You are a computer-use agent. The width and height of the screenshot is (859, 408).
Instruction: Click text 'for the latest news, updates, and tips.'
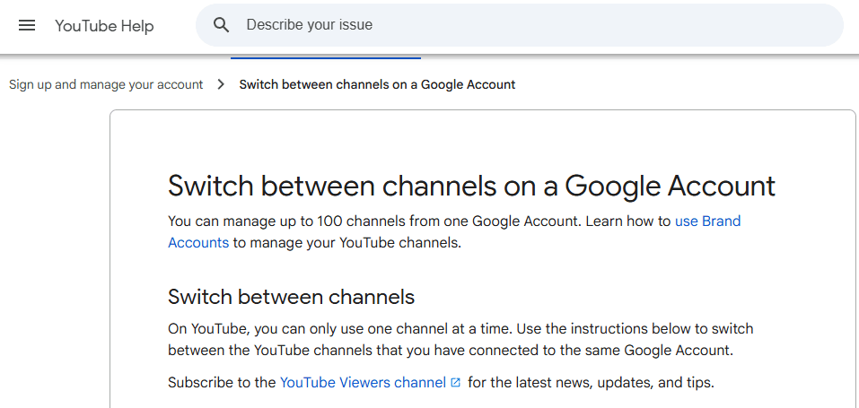(592, 382)
